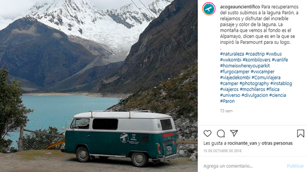Click the acogeauncientifico username

coord(240,7)
